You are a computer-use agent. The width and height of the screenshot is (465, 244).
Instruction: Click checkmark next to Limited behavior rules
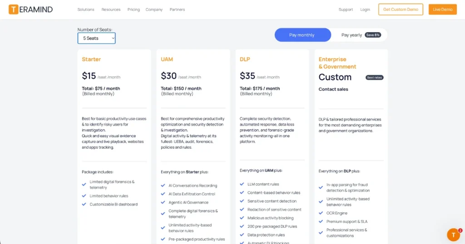(84, 196)
